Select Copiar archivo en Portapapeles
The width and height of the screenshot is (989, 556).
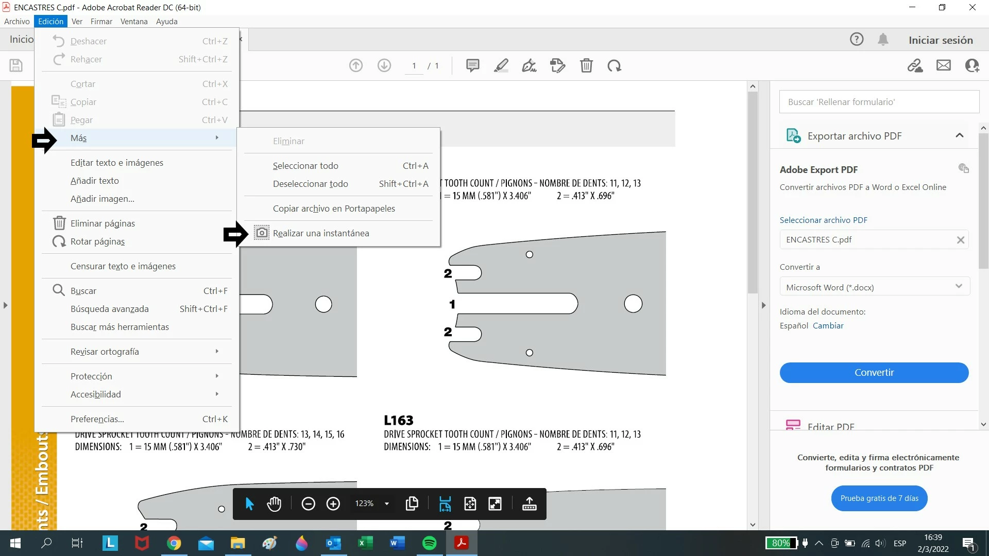point(334,208)
